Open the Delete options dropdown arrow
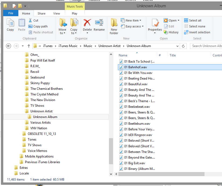The height and width of the screenshot is (186, 222). (x=87, y=33)
